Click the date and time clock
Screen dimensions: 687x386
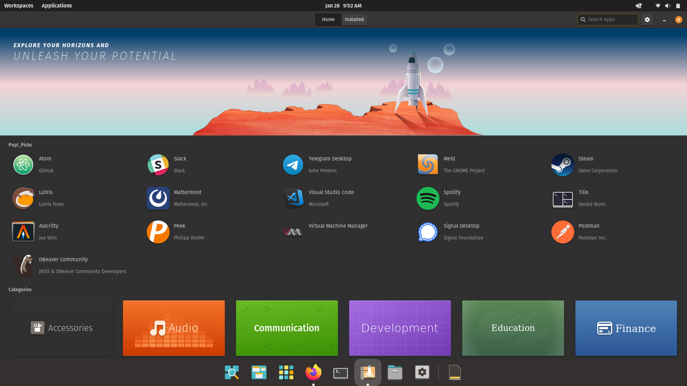pos(343,6)
